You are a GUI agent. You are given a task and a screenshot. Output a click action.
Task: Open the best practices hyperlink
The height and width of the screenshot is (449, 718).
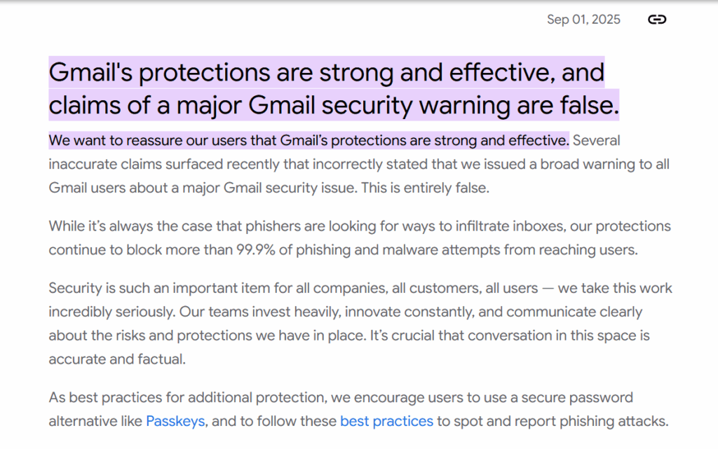(386, 421)
